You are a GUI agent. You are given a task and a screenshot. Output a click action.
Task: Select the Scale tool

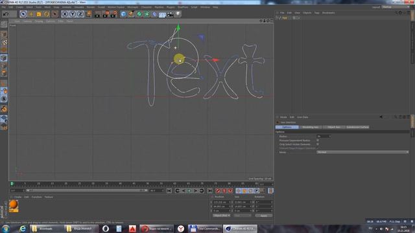click(39, 14)
